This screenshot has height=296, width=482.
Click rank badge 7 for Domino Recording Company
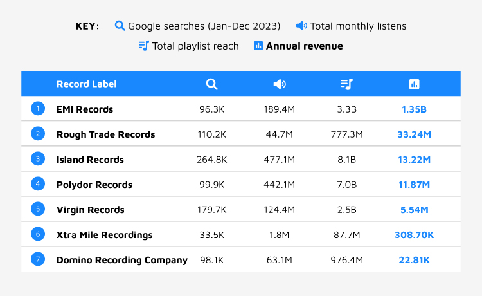[x=38, y=259]
